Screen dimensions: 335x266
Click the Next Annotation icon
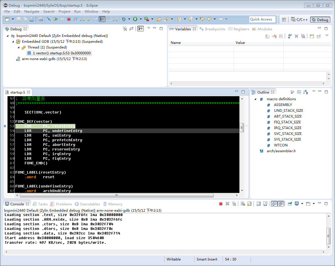point(179,19)
